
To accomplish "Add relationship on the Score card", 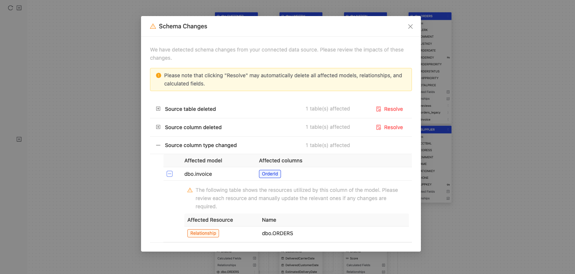I will click(x=383, y=272).
